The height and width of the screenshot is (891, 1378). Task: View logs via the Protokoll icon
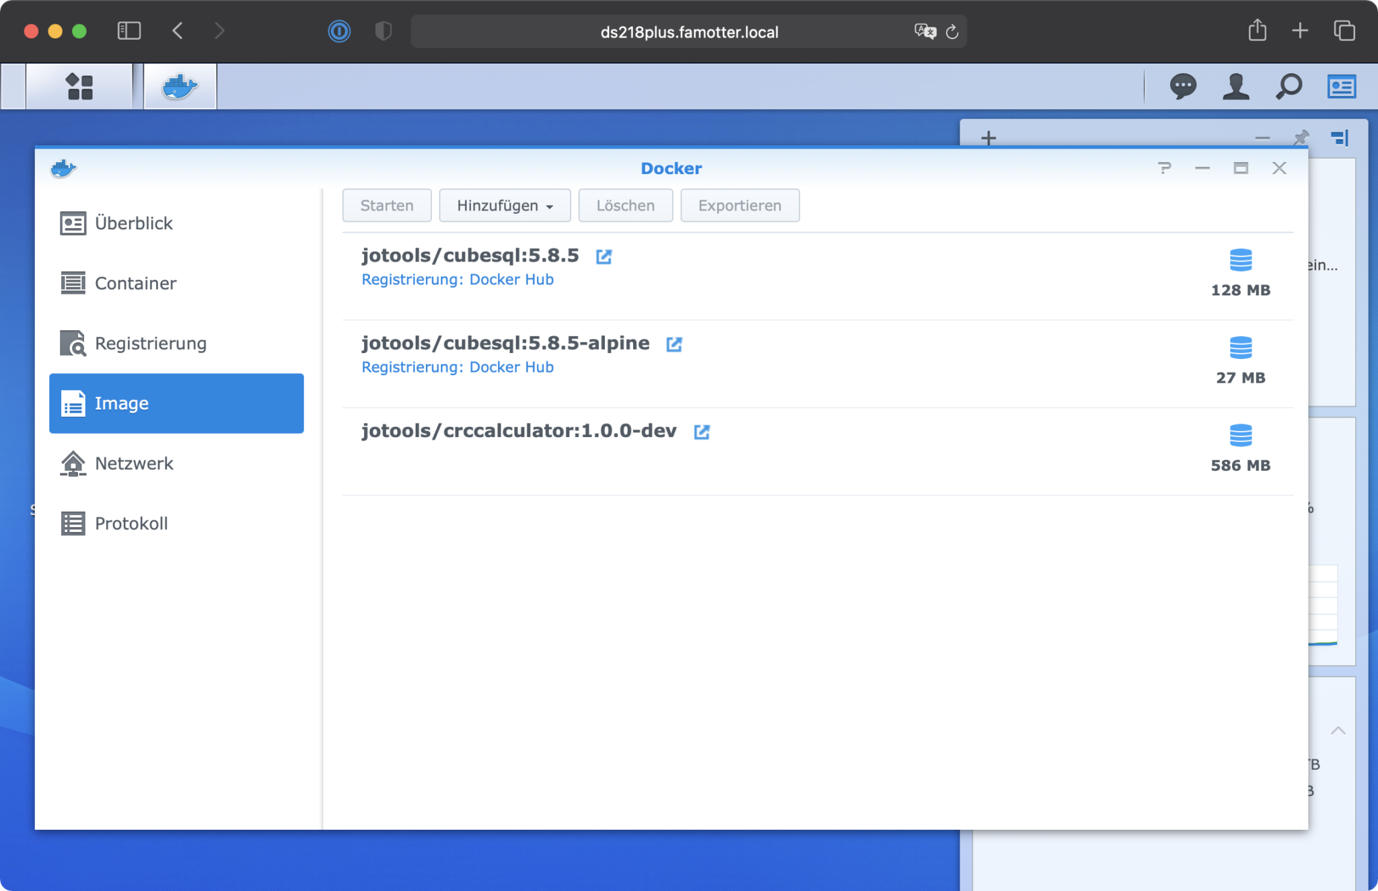coord(73,522)
